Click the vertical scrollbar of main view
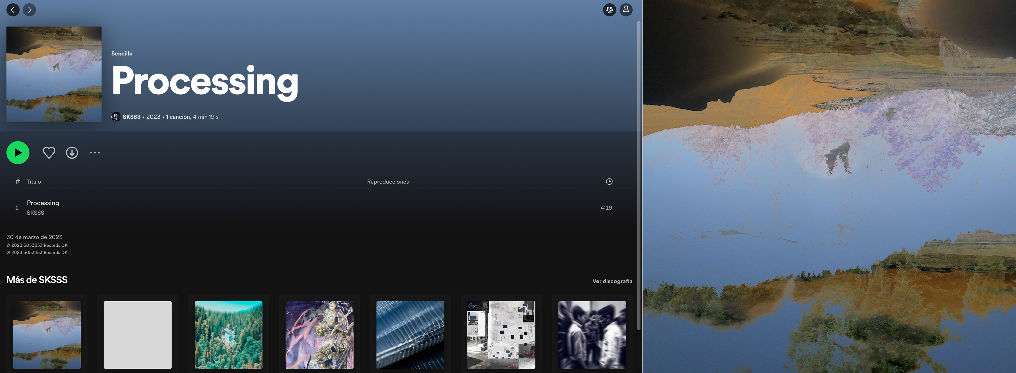This screenshot has width=1016, height=373. (x=638, y=175)
